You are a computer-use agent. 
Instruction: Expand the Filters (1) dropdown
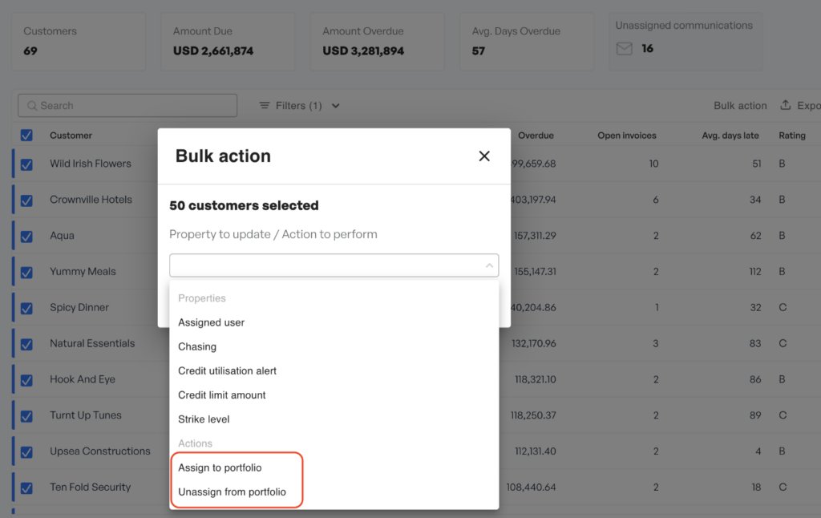coord(300,106)
